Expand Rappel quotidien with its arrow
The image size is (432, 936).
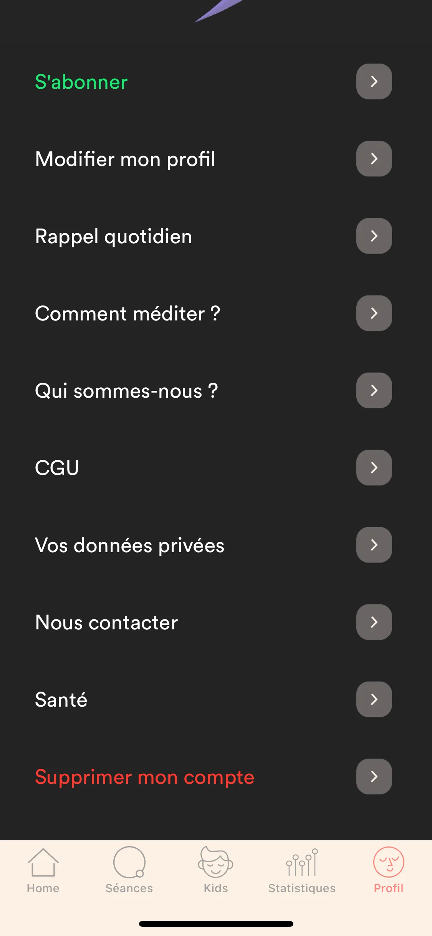click(374, 236)
